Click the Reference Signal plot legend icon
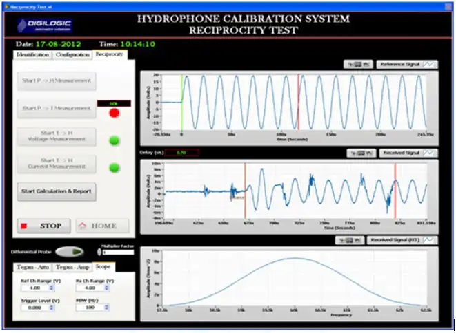Viewport: 456px width, 333px height. click(x=431, y=64)
